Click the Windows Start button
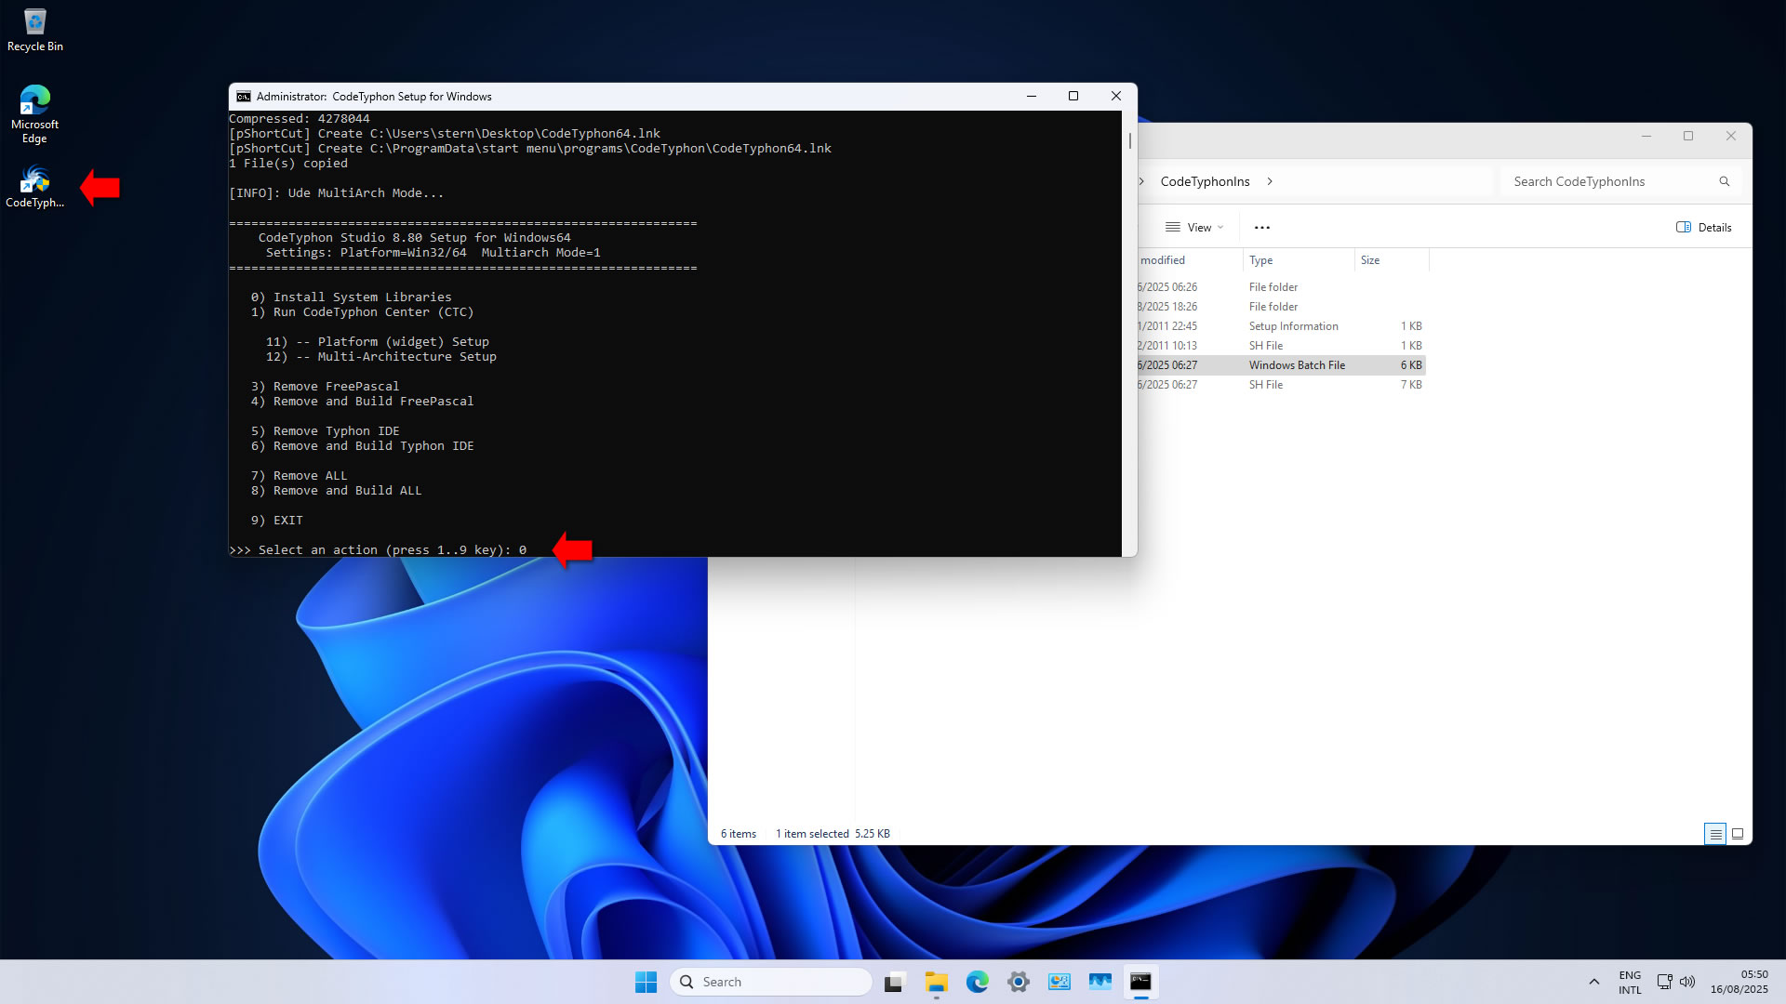The width and height of the screenshot is (1786, 1004). (646, 982)
